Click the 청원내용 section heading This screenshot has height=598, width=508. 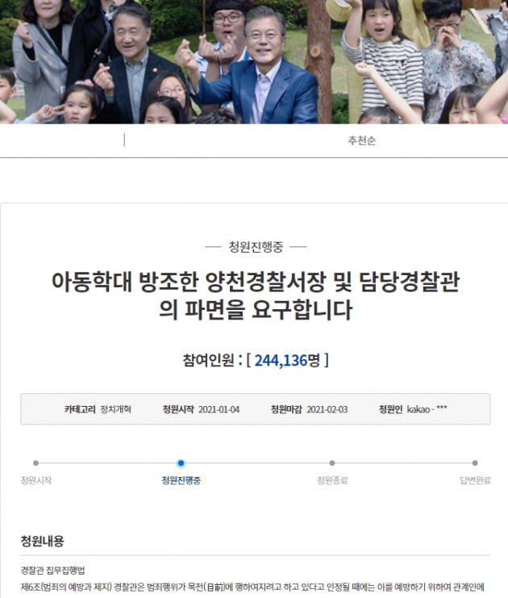[x=42, y=541]
